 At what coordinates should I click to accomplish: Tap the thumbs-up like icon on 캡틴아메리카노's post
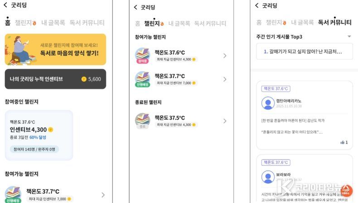(x=342, y=142)
